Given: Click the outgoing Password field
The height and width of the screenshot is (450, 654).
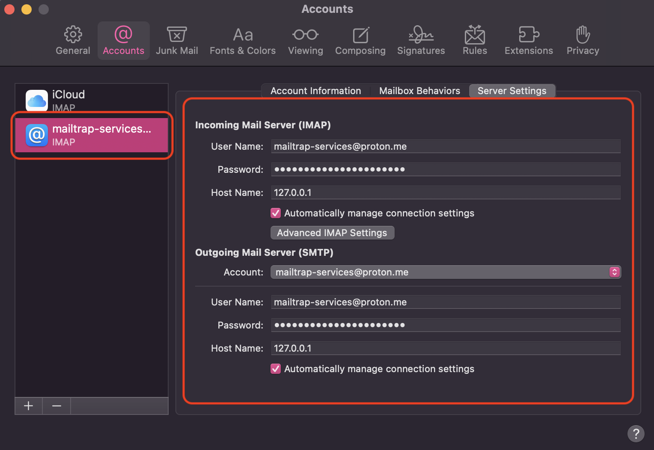Looking at the screenshot, I should click(x=446, y=325).
